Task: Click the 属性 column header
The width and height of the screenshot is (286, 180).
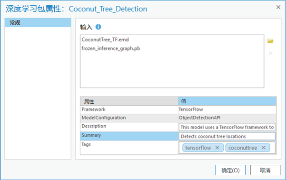Action: (x=129, y=101)
